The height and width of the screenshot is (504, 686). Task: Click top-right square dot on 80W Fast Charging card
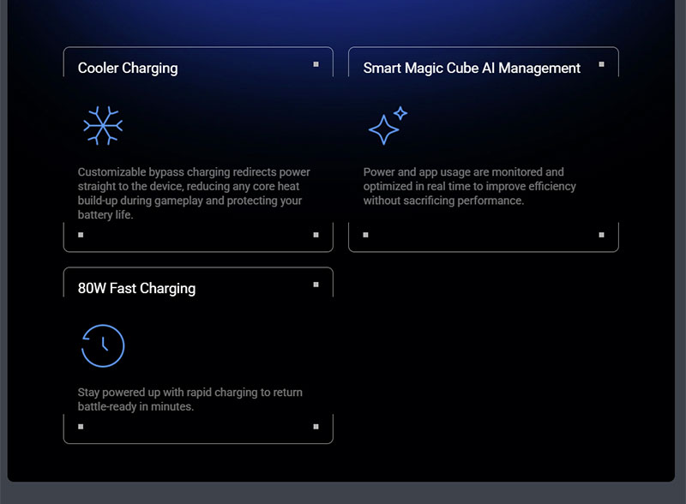pyautogui.click(x=316, y=285)
